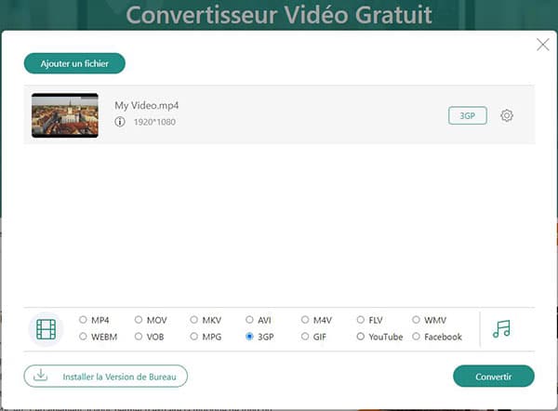Select FLV output format

tap(361, 320)
